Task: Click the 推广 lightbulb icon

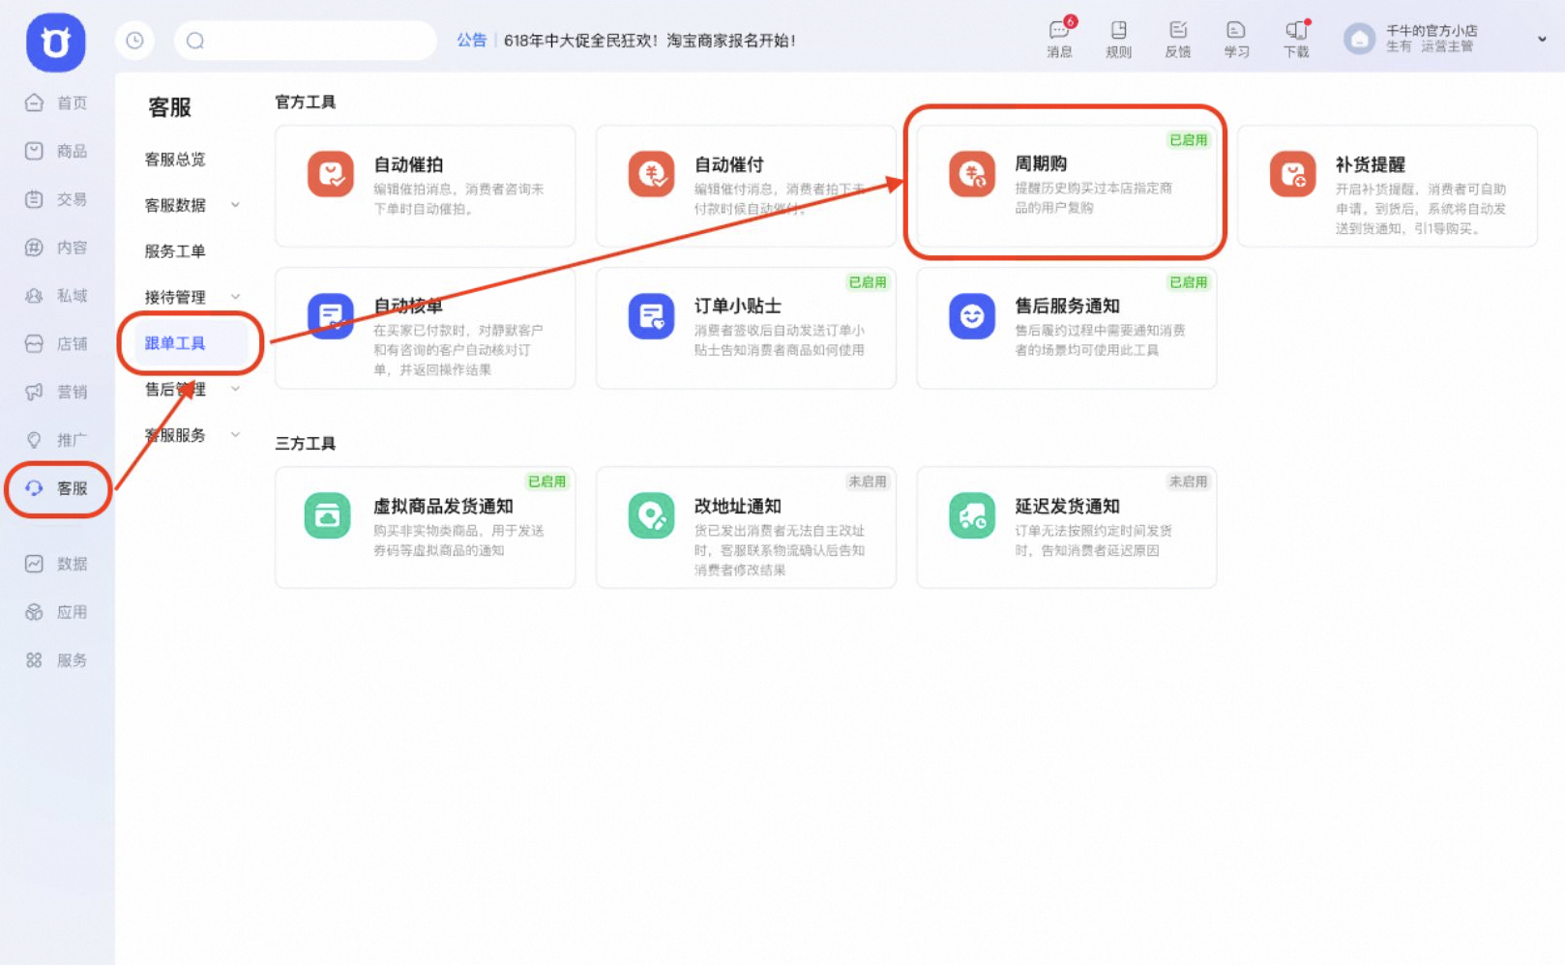Action: (34, 440)
